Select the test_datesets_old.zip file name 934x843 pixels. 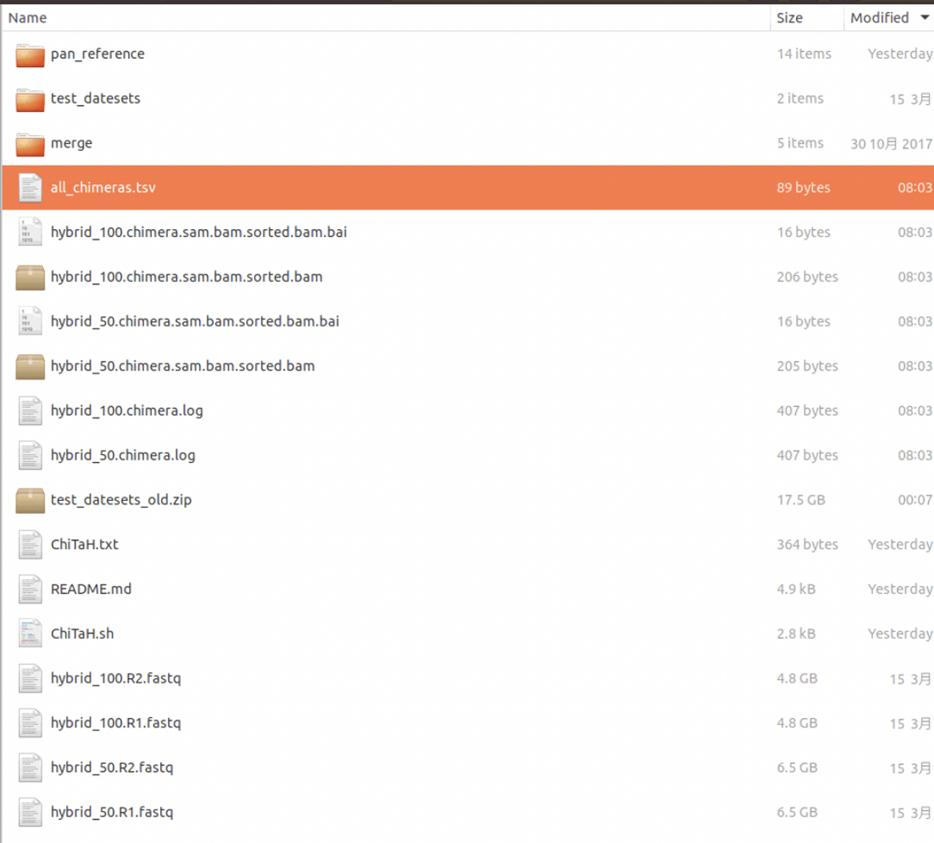(121, 499)
